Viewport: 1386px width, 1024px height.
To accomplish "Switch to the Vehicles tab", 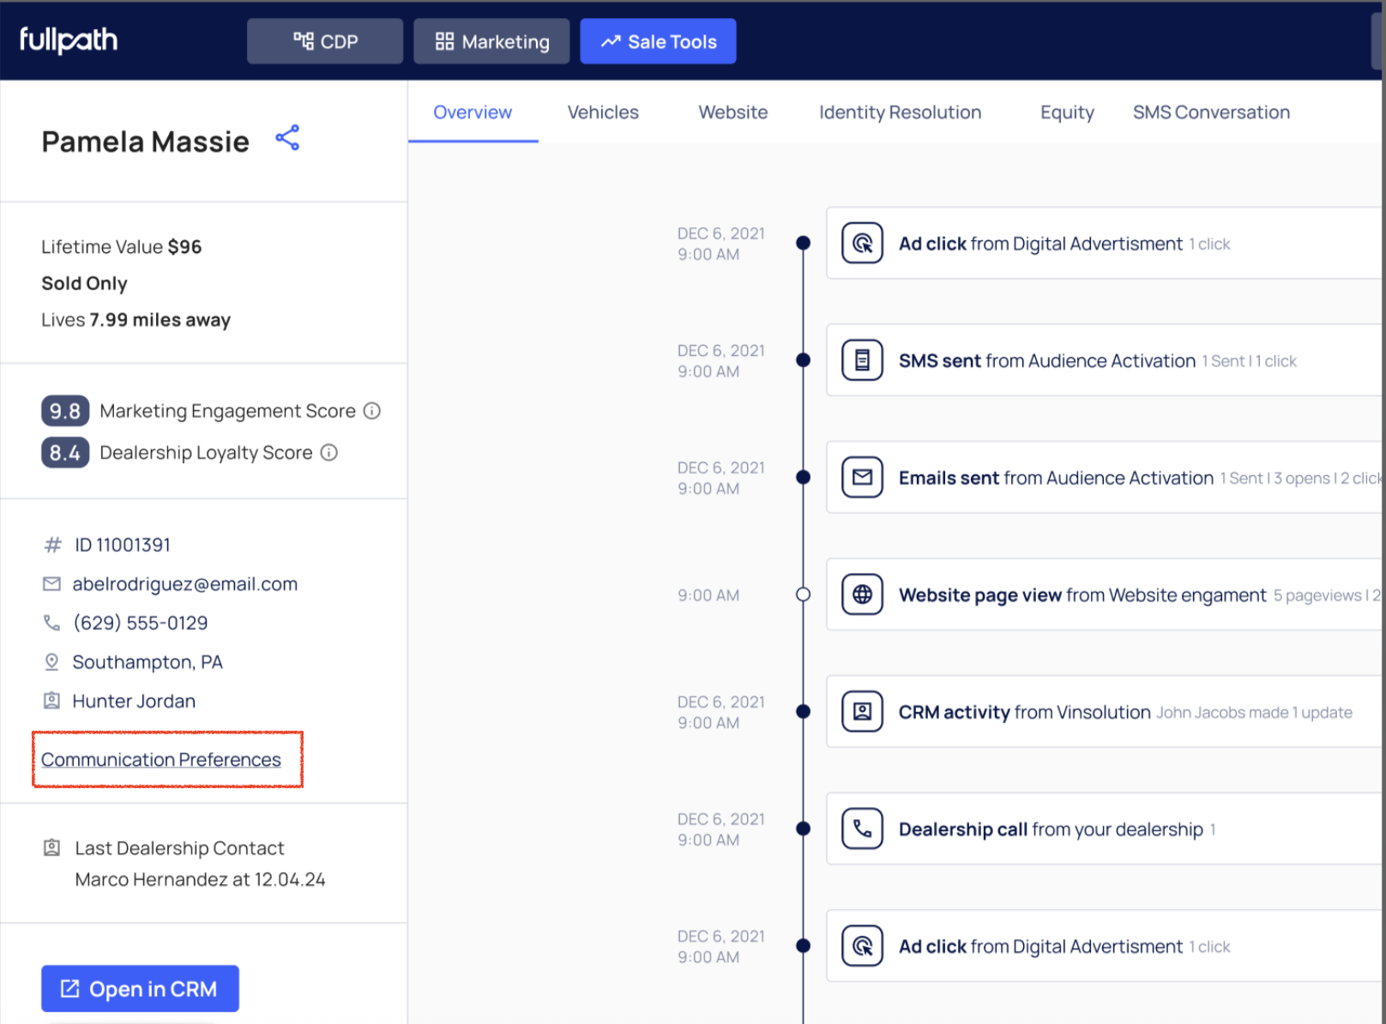I will [x=603, y=112].
